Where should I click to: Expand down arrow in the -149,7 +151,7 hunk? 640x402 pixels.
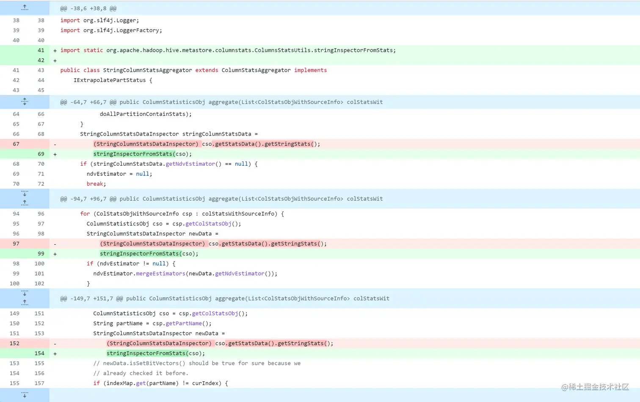point(25,293)
